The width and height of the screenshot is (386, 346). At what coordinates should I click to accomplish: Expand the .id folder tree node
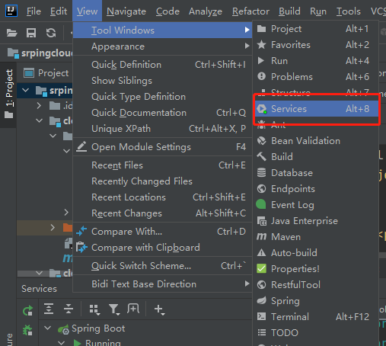tap(39, 105)
